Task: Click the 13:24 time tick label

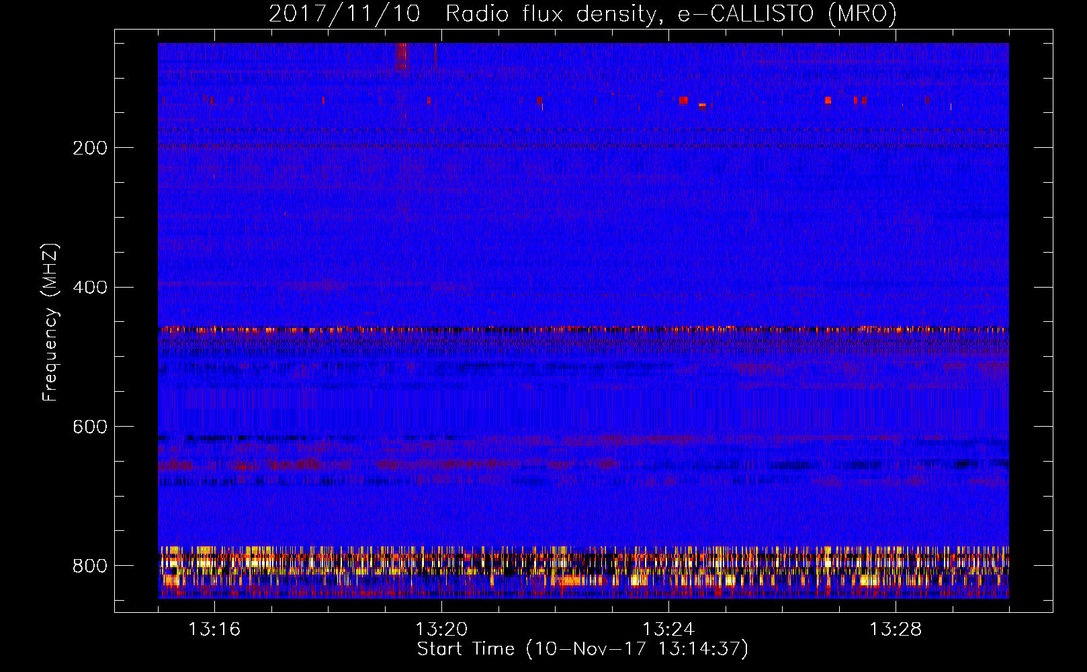Action: (668, 630)
